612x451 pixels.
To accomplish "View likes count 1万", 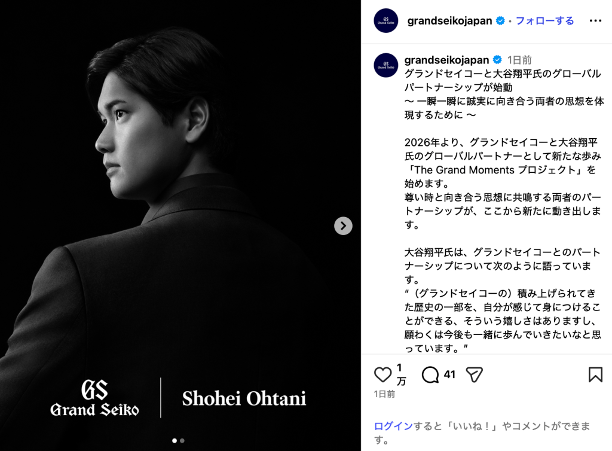I will [401, 374].
